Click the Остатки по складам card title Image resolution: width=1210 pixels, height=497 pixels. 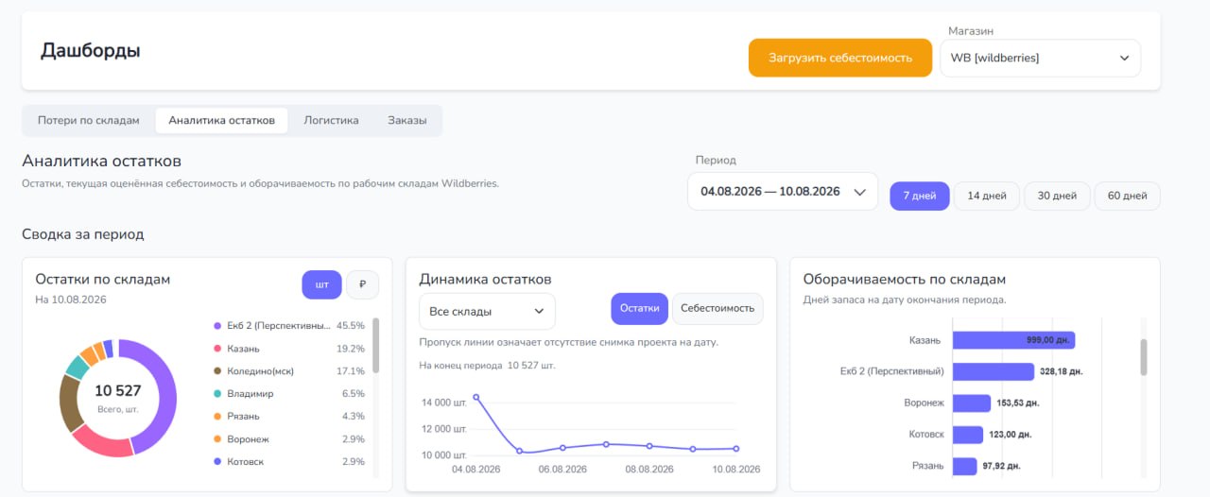[102, 280]
